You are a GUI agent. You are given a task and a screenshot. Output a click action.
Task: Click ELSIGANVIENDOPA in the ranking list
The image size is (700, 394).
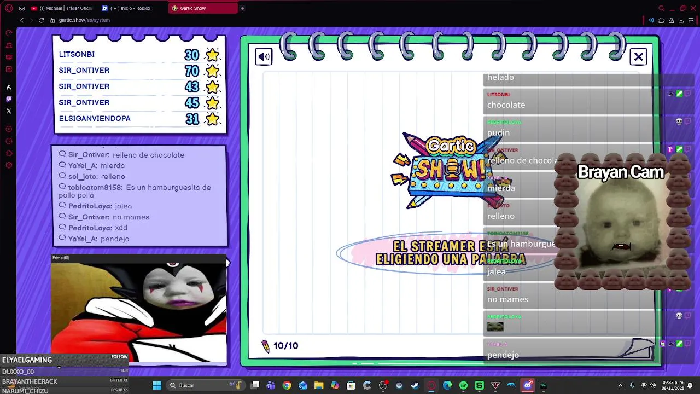95,118
